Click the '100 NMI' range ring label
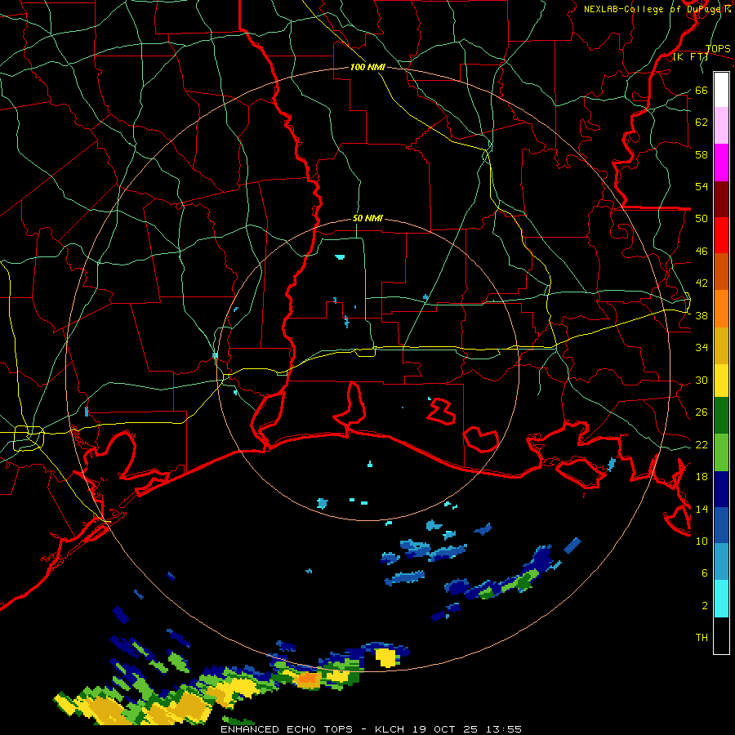735x735 pixels. coord(367,67)
